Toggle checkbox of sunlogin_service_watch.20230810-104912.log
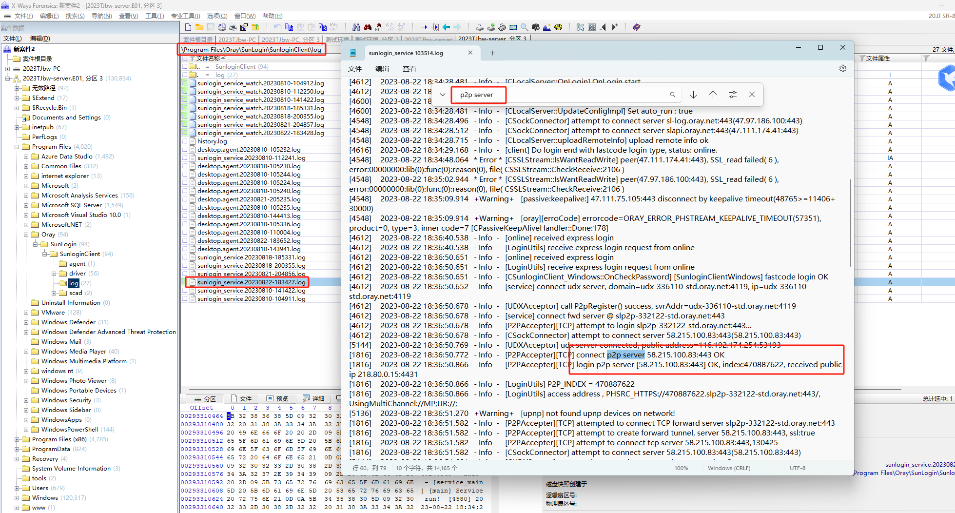 click(185, 83)
